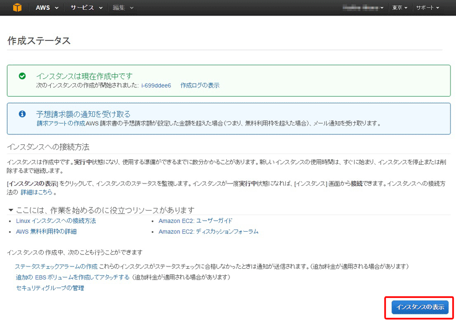Open Linux インスタンスへの接続方法 link

(x=56, y=221)
